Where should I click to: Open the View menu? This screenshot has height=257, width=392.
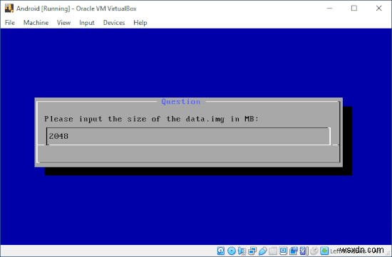pos(63,23)
